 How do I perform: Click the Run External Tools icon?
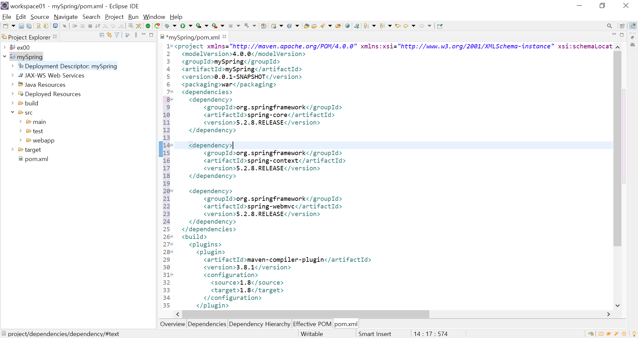coord(215,26)
